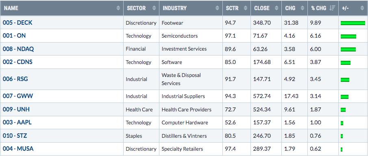The image size is (368, 156).
Task: Click sort arrows in NAME column header
Action: point(118,8)
